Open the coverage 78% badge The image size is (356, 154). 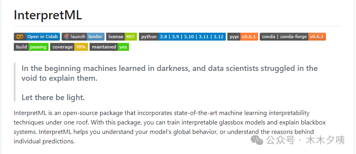69,47
